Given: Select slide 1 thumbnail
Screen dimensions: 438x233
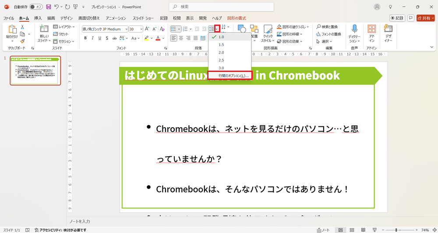Looking at the screenshot, I should click(x=35, y=71).
